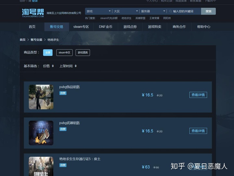Open the 游戏 dropdown in the search bar

[98, 11]
